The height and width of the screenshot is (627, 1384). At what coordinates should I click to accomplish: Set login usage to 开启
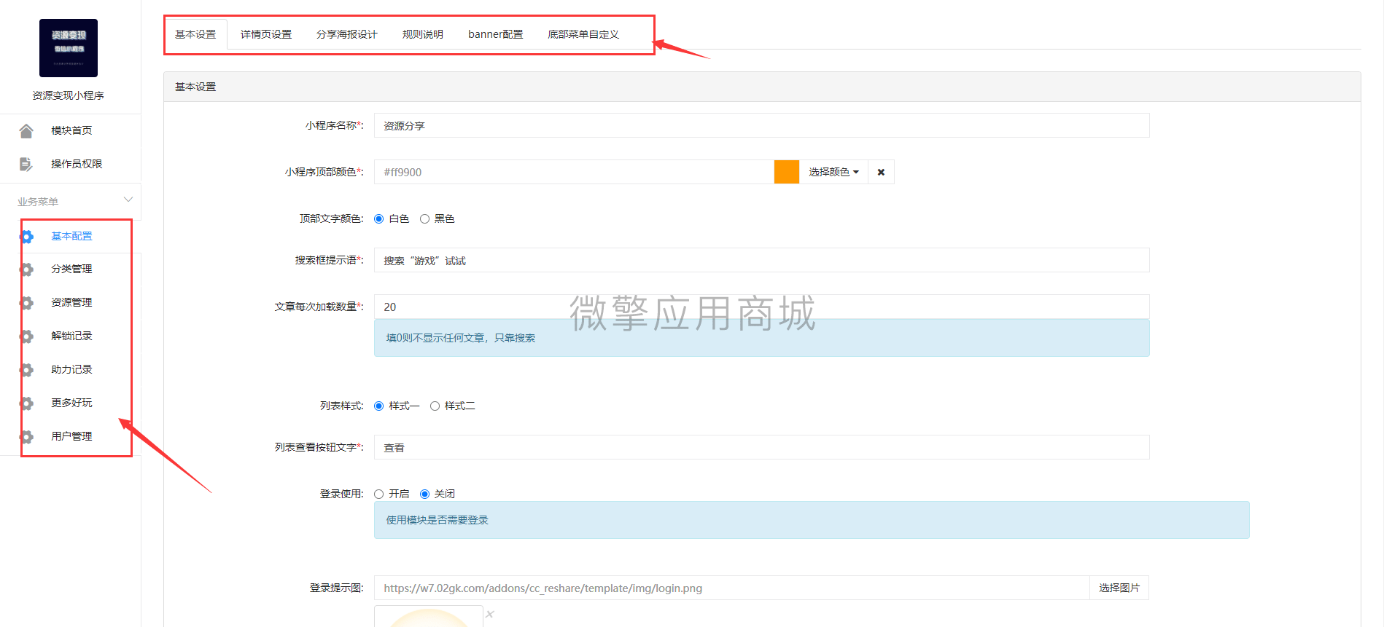coord(379,494)
